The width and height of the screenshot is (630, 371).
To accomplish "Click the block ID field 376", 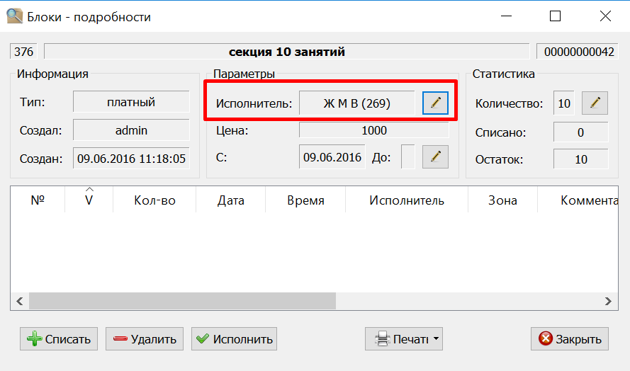I will click(x=23, y=52).
